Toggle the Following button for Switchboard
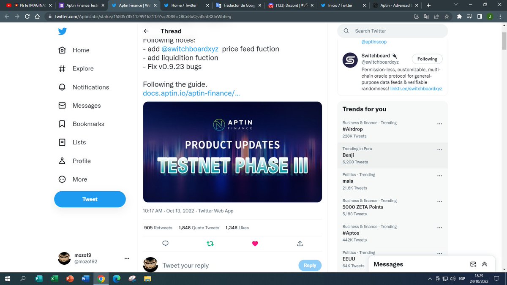This screenshot has height=285, width=507. tap(427, 59)
